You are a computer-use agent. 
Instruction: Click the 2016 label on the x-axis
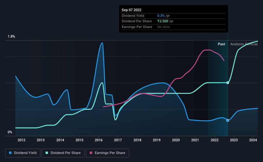pos(99,140)
